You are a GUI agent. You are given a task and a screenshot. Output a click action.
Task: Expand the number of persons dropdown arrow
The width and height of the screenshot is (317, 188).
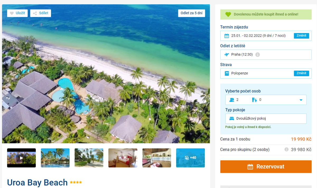pyautogui.click(x=301, y=100)
